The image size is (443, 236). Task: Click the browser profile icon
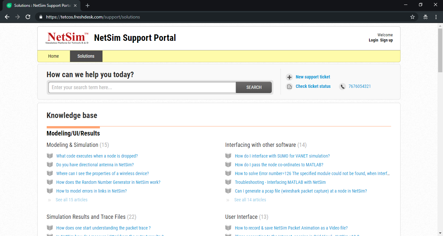(x=425, y=17)
